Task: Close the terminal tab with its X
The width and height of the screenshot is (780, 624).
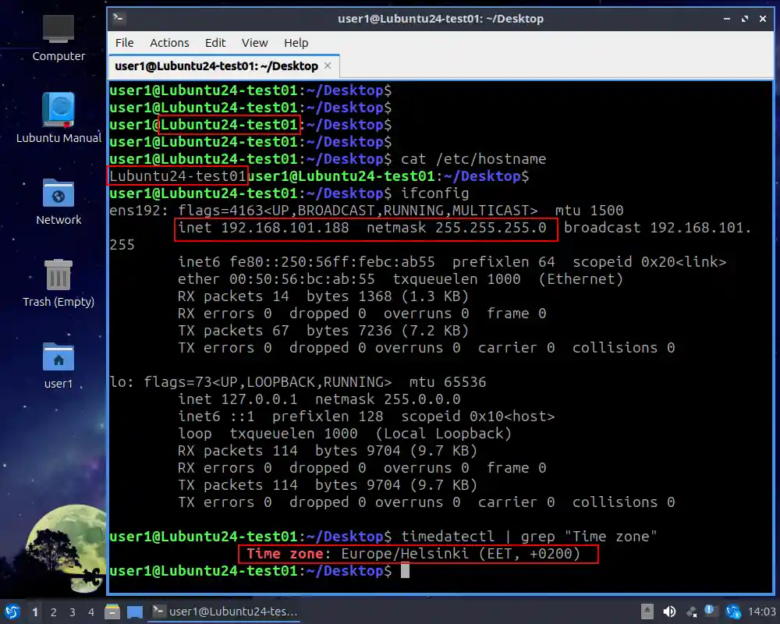Action: pos(328,66)
